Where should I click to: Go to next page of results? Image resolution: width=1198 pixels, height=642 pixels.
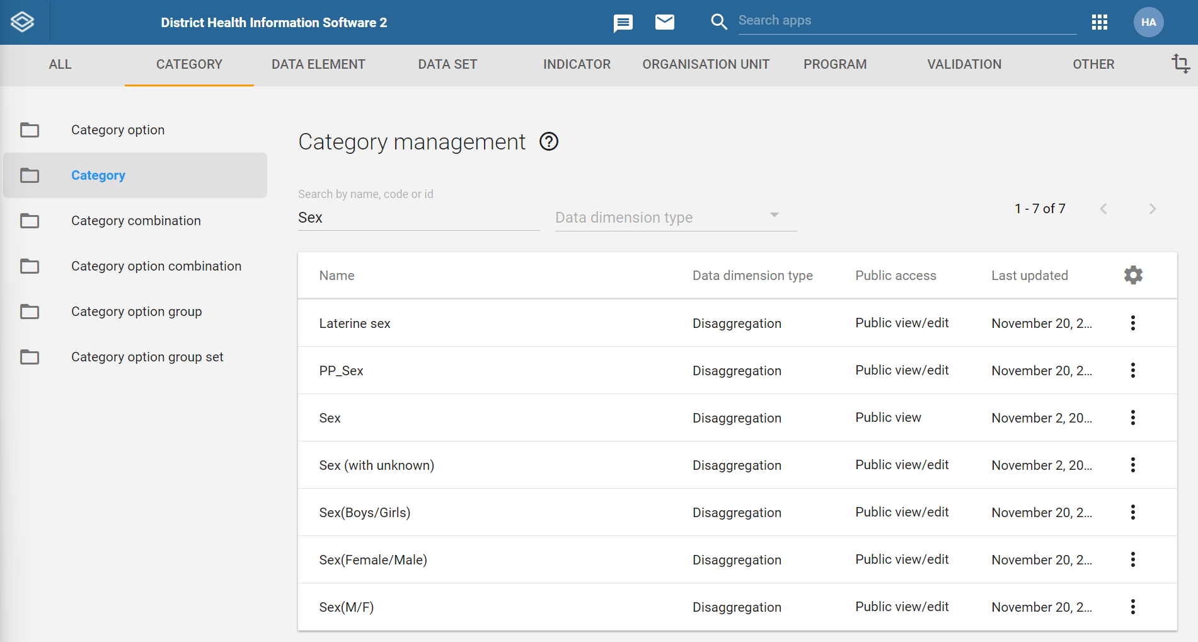(1152, 209)
